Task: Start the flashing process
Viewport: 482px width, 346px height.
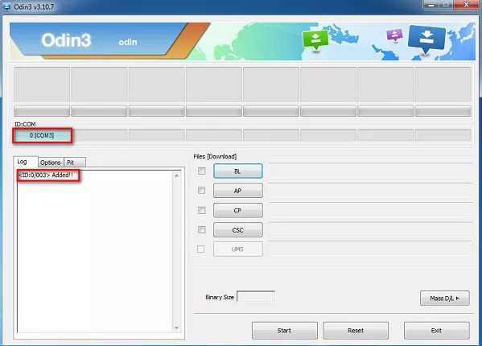Action: click(284, 331)
